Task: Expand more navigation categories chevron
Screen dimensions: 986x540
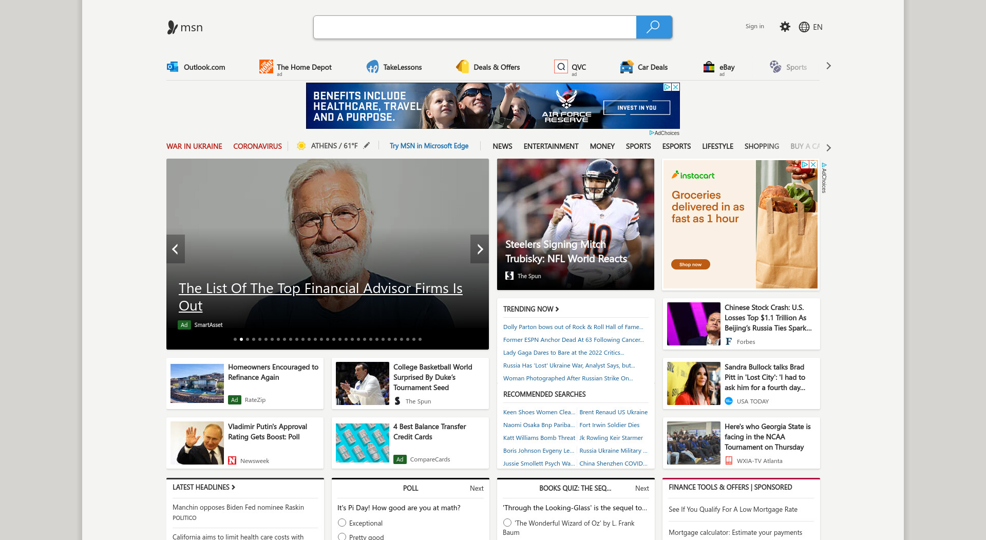Action: 828,147
